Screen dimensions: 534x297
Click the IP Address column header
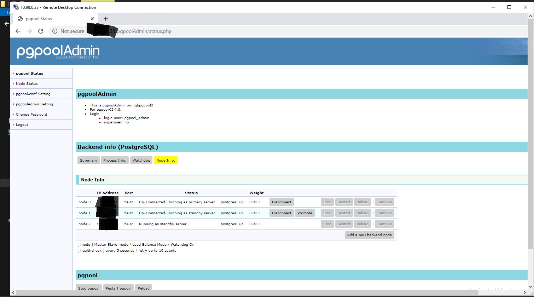108,193
